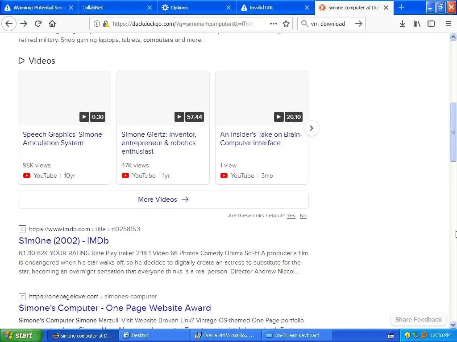The height and width of the screenshot is (342, 457).
Task: Close the 'Warning: Potential Security' tab
Action: point(71,8)
